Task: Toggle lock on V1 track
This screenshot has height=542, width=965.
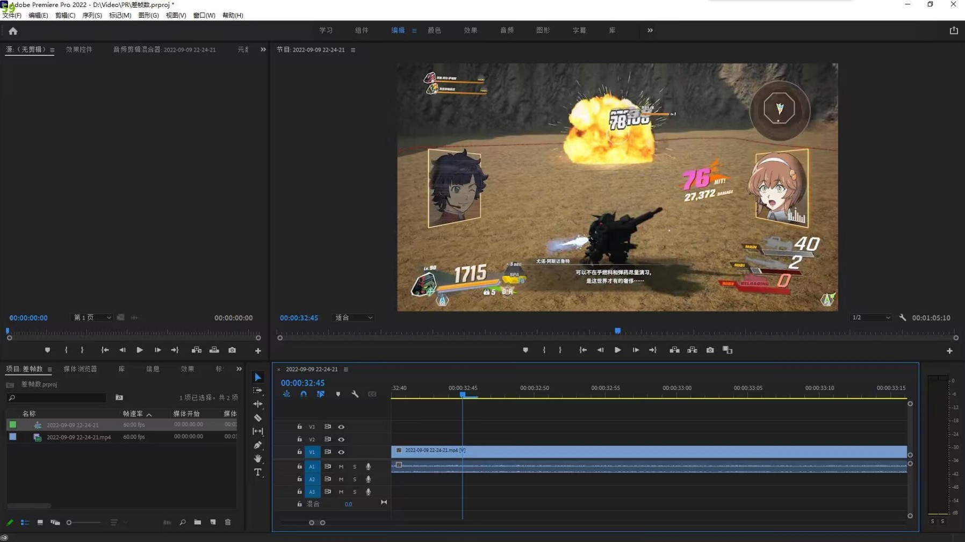Action: [299, 452]
